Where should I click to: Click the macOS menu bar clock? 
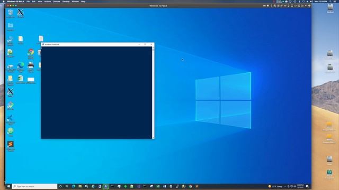(321, 1)
